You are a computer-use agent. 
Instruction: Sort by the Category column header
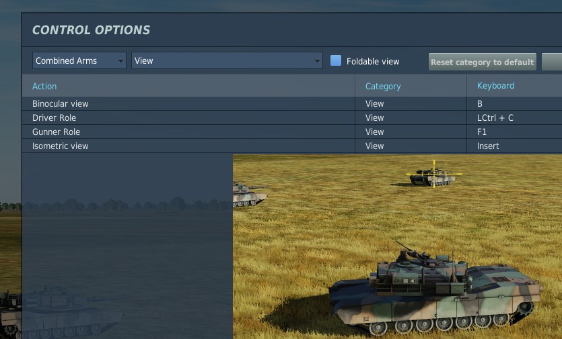383,86
